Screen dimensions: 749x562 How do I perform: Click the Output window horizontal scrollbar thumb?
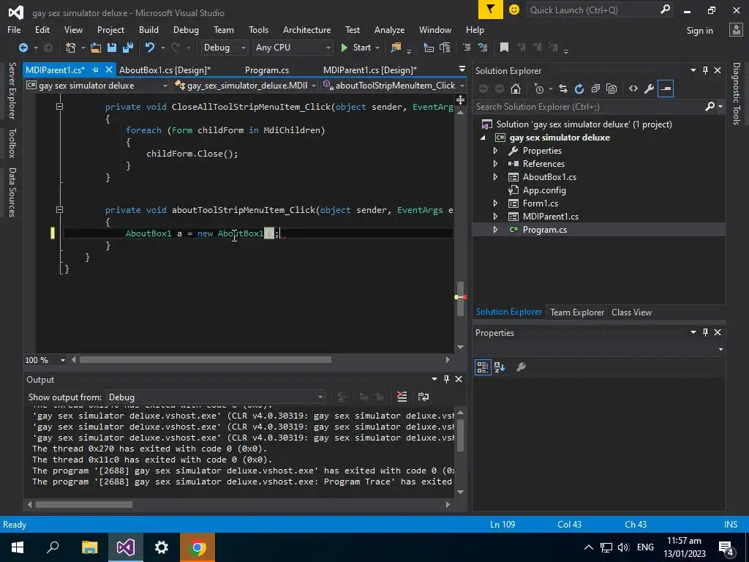84,504
